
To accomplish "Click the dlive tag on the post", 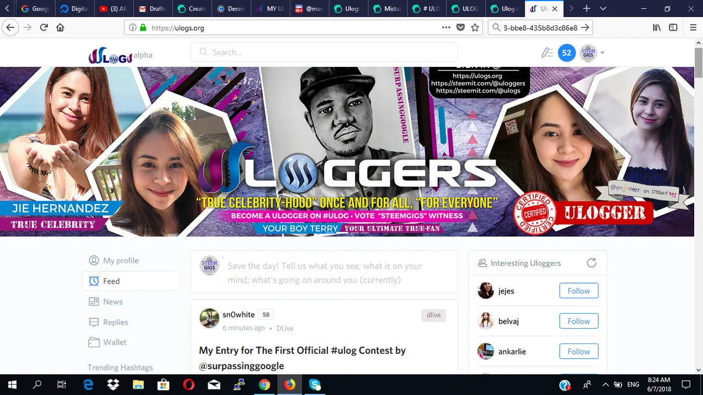I will coord(433,315).
